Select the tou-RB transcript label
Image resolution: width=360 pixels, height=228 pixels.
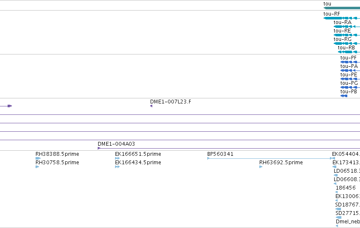(x=346, y=48)
